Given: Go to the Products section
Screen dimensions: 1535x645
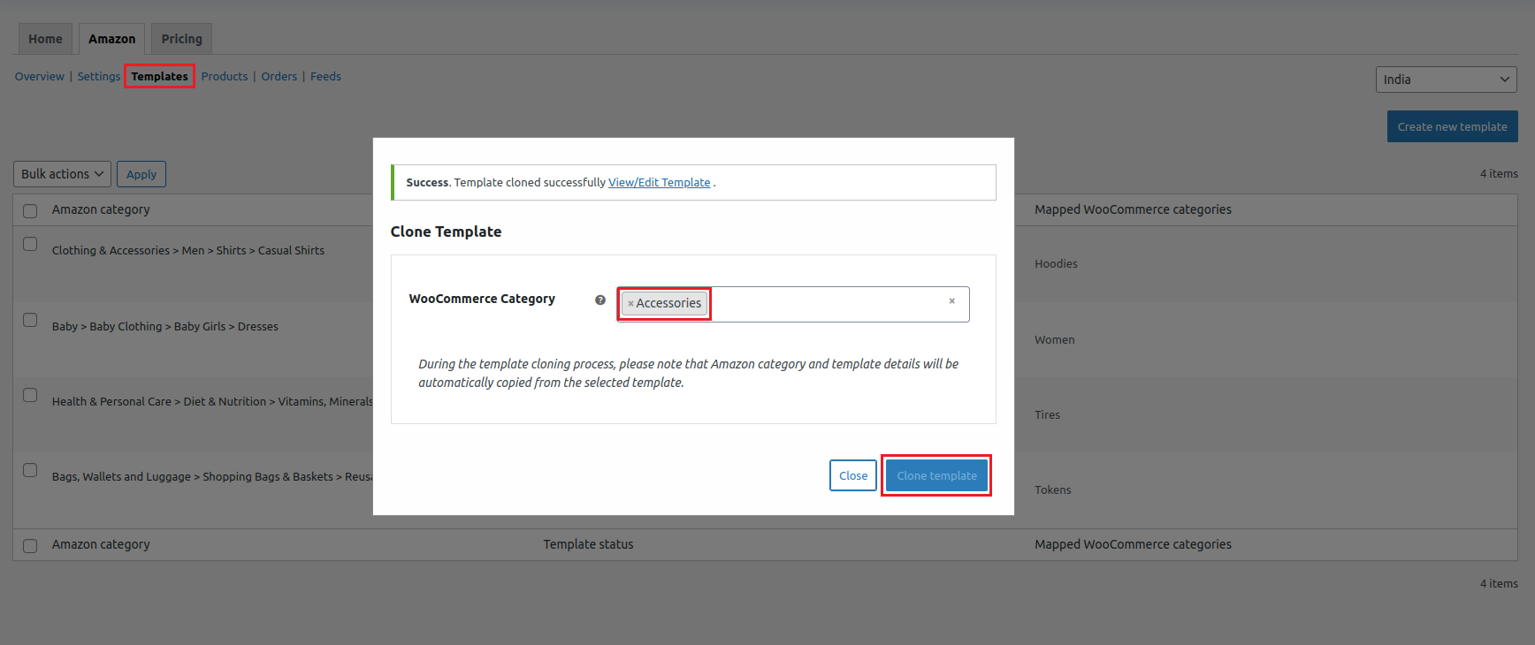Looking at the screenshot, I should (x=225, y=77).
